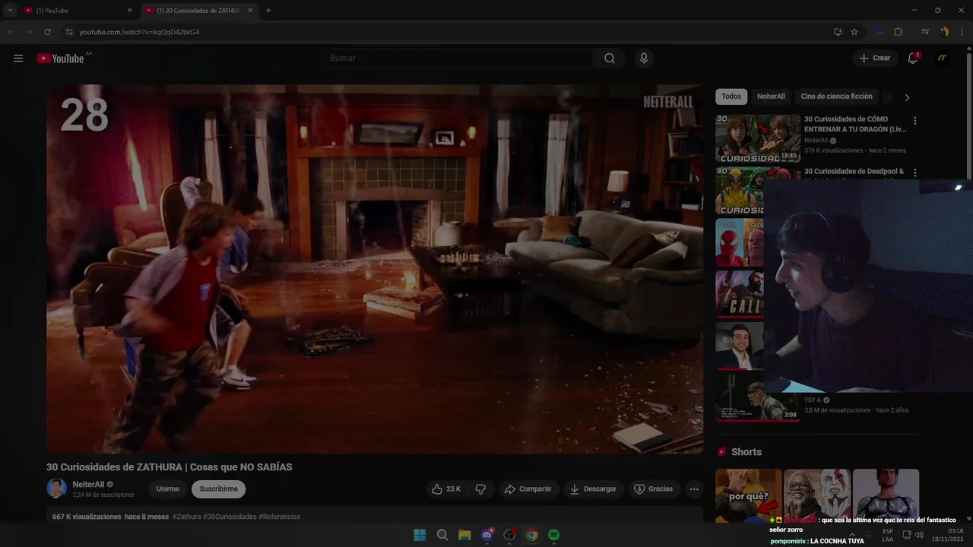Open the Windows Start menu
This screenshot has height=547, width=973.
point(420,535)
